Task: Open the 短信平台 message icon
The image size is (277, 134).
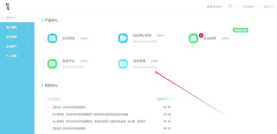Action: tap(52, 64)
